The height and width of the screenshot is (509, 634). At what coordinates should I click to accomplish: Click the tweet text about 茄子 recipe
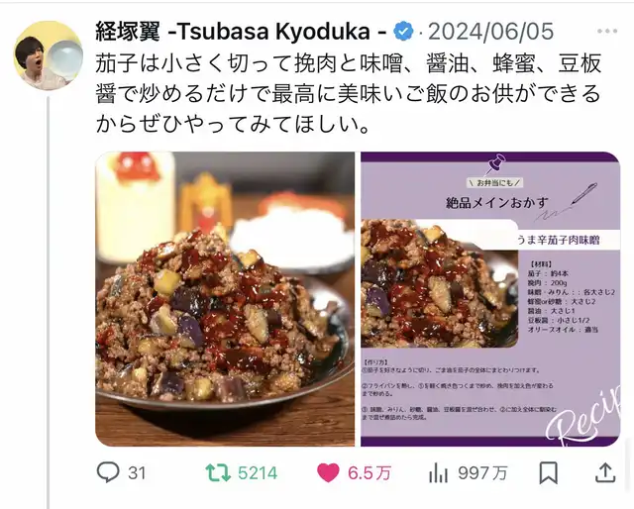pos(348,94)
